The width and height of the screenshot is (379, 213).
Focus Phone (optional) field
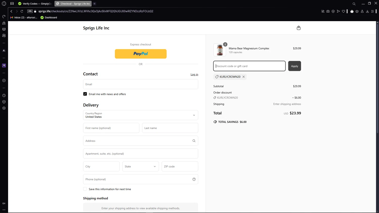point(140,179)
